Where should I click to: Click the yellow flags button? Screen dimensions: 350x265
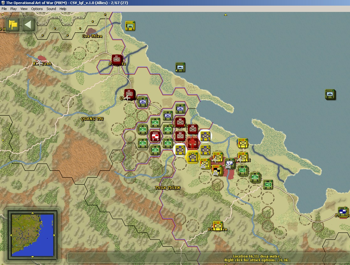pos(13,24)
